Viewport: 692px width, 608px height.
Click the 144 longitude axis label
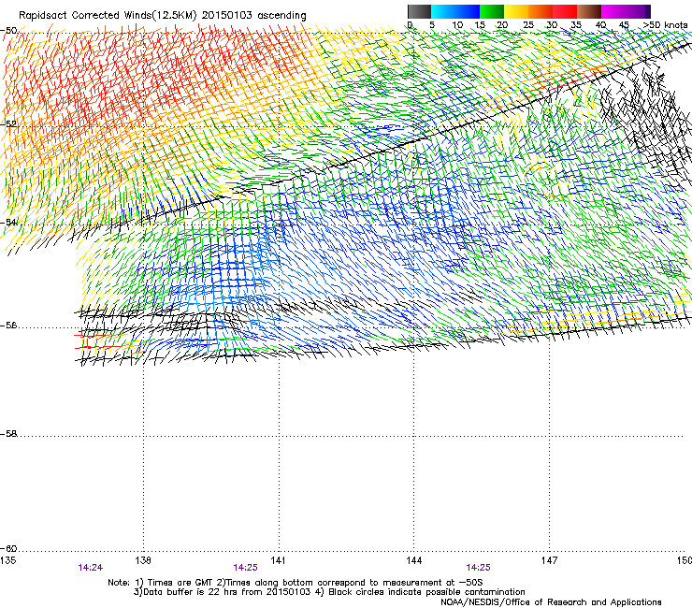click(x=414, y=560)
